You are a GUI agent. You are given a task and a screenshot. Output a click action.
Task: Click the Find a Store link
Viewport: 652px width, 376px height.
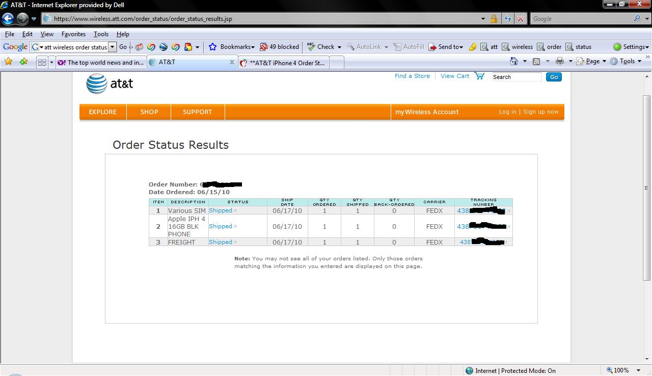pyautogui.click(x=412, y=76)
